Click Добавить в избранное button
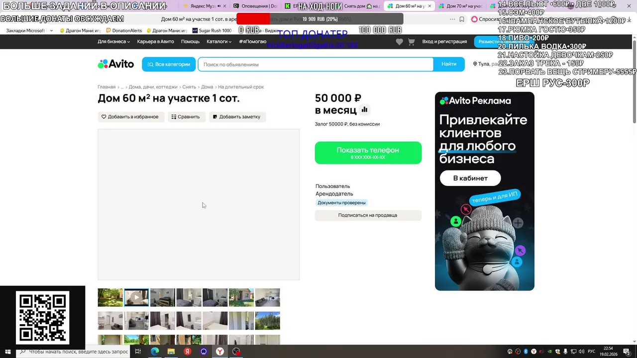This screenshot has width=637, height=358. coord(130,117)
